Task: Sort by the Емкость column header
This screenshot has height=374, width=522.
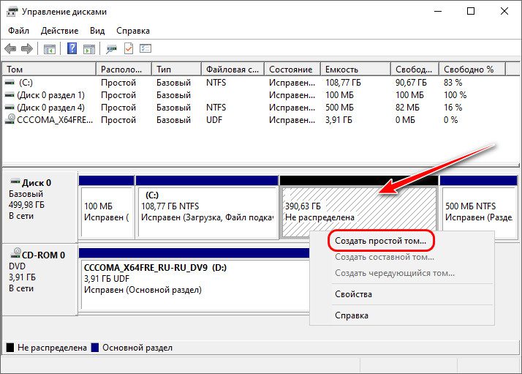Action: tap(355, 70)
